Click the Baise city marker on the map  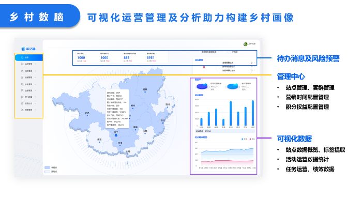coord(87,116)
